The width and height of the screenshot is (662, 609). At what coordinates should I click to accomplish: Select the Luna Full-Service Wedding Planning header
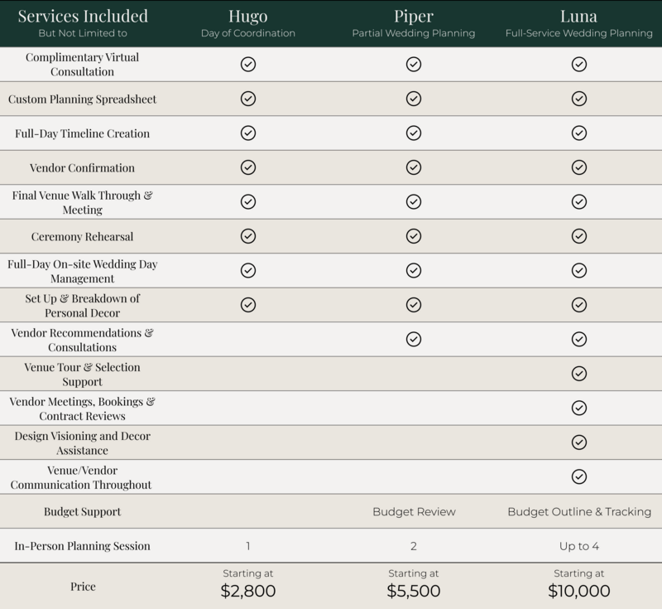click(x=579, y=23)
